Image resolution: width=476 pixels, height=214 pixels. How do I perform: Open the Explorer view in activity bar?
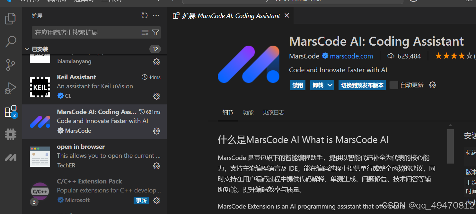(x=11, y=19)
